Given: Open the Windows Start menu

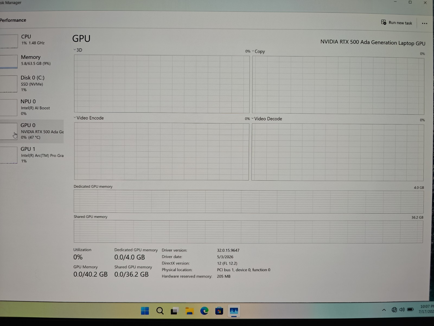Looking at the screenshot, I should (x=145, y=311).
